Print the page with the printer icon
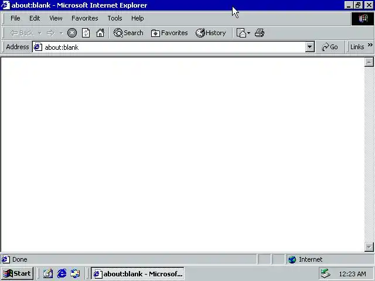The image size is (375, 281). 260,33
